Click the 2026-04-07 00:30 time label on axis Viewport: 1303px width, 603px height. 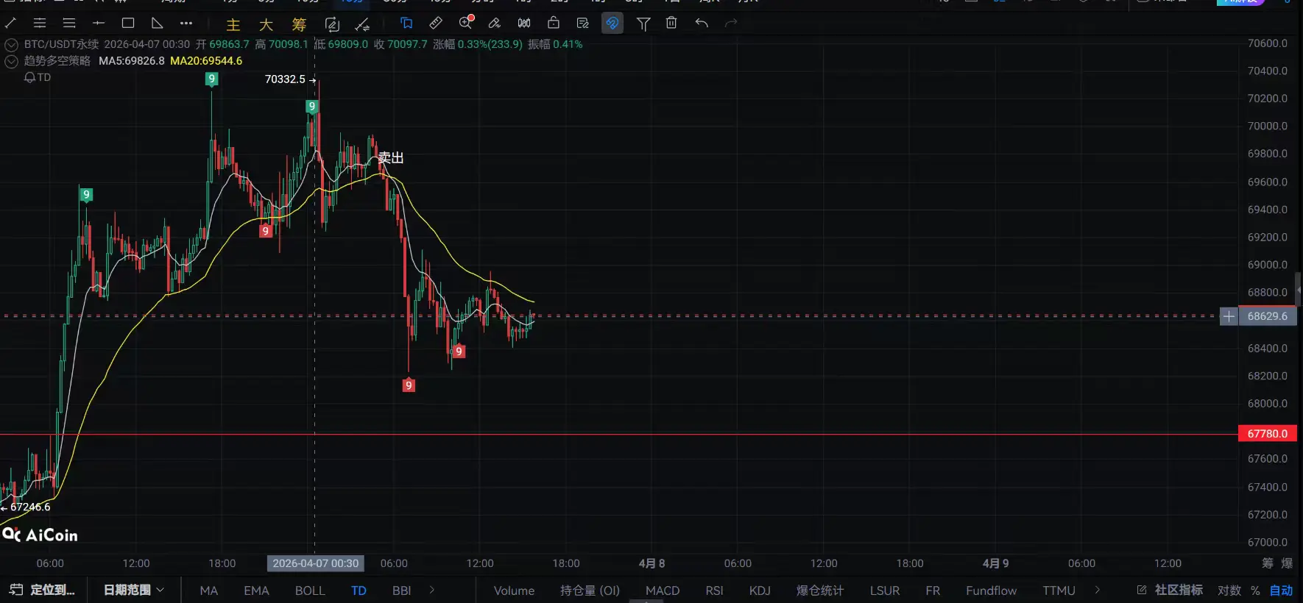click(x=316, y=563)
